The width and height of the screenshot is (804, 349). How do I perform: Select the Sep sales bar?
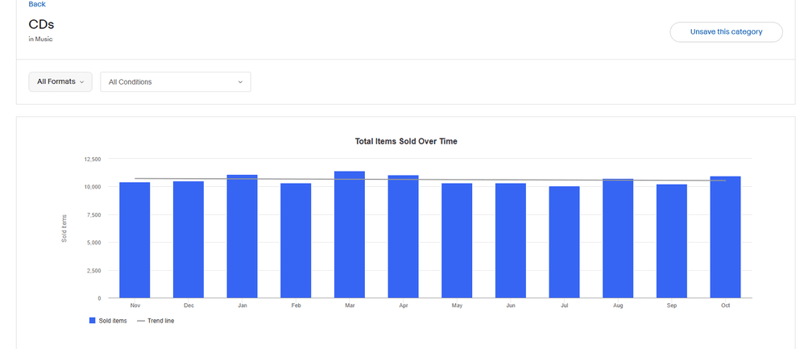(x=672, y=241)
